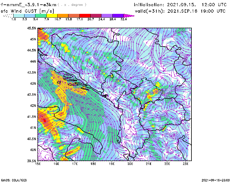
Task: Click the bright red legend swatch after 17.1
Action: [x=85, y=16]
